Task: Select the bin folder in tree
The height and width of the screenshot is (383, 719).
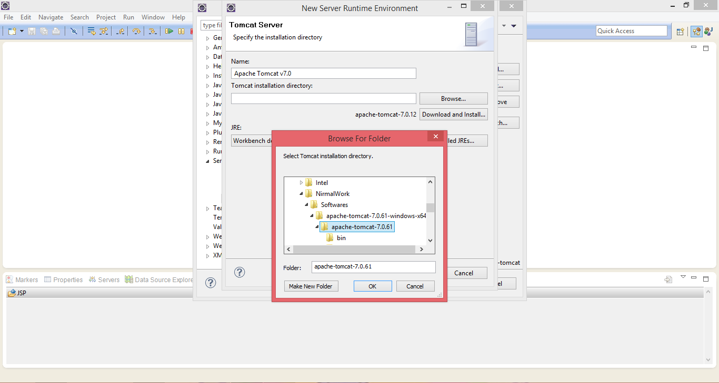Action: click(336, 238)
